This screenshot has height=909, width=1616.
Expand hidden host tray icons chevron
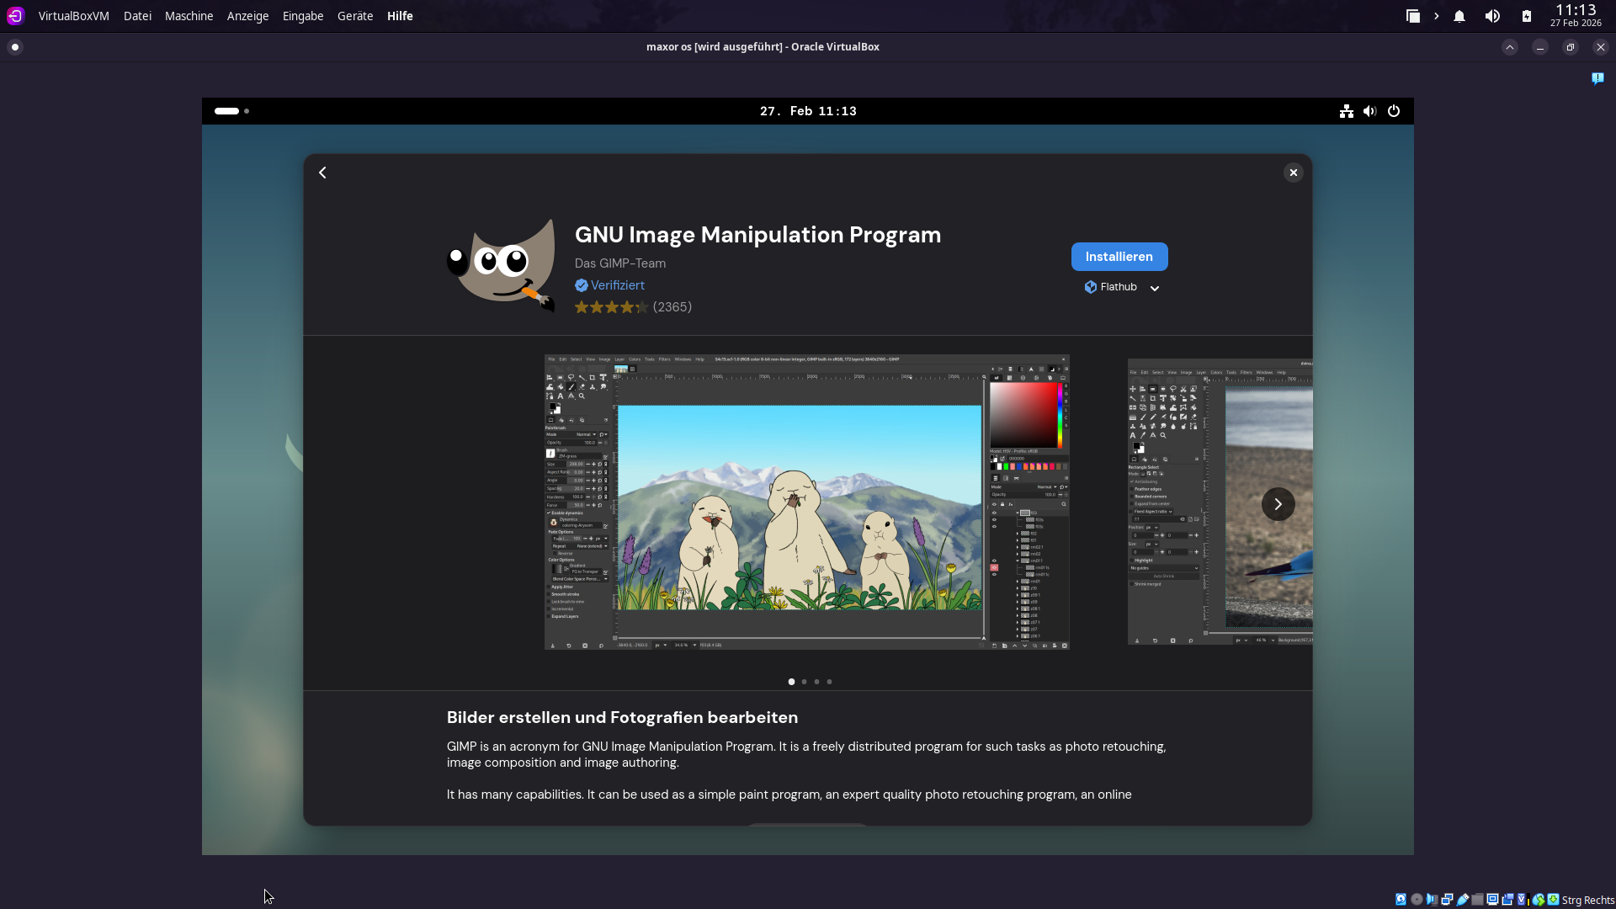[1436, 16]
